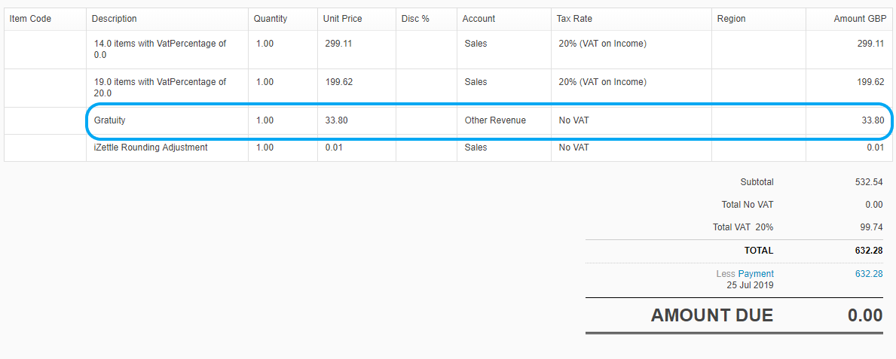This screenshot has width=896, height=359.
Task: Click the Disc % column header
Action: (x=415, y=19)
